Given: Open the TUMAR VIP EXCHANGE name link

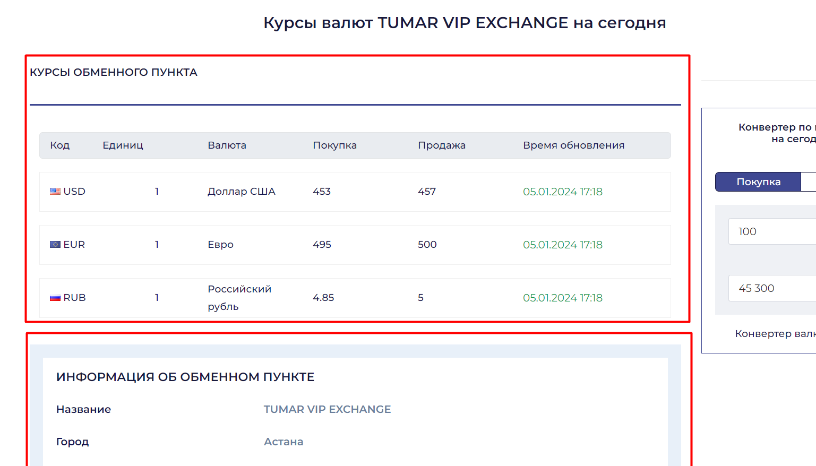Looking at the screenshot, I should pyautogui.click(x=327, y=409).
